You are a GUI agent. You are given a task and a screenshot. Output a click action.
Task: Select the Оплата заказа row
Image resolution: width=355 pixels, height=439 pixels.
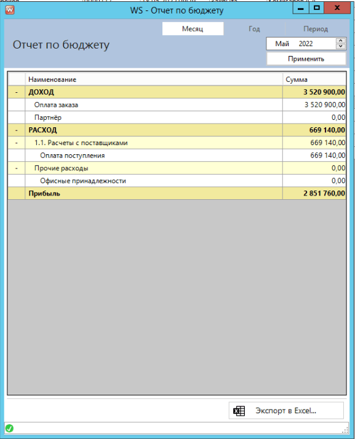(x=177, y=105)
